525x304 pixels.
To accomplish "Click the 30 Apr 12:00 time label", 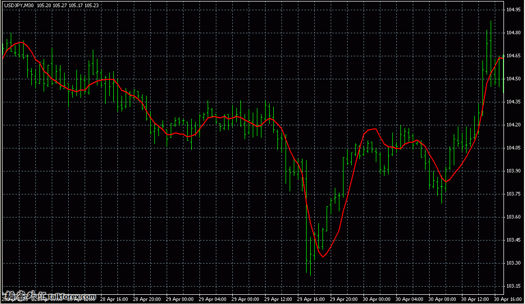I will pyautogui.click(x=475, y=299).
